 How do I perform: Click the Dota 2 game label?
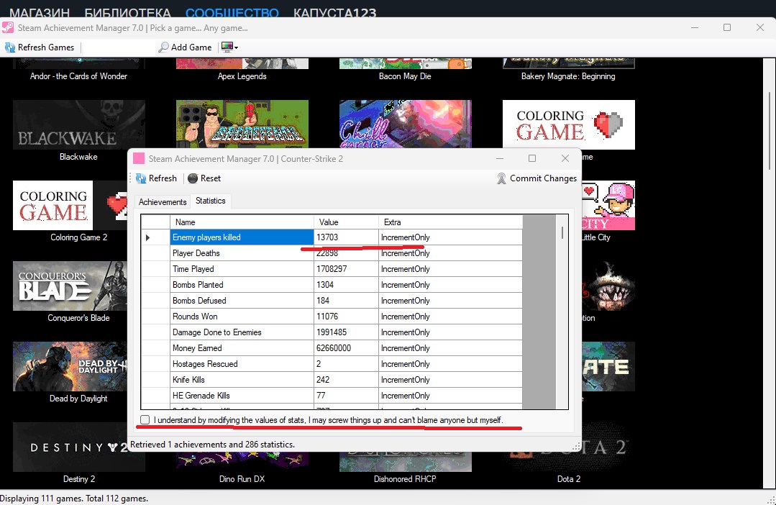[569, 479]
